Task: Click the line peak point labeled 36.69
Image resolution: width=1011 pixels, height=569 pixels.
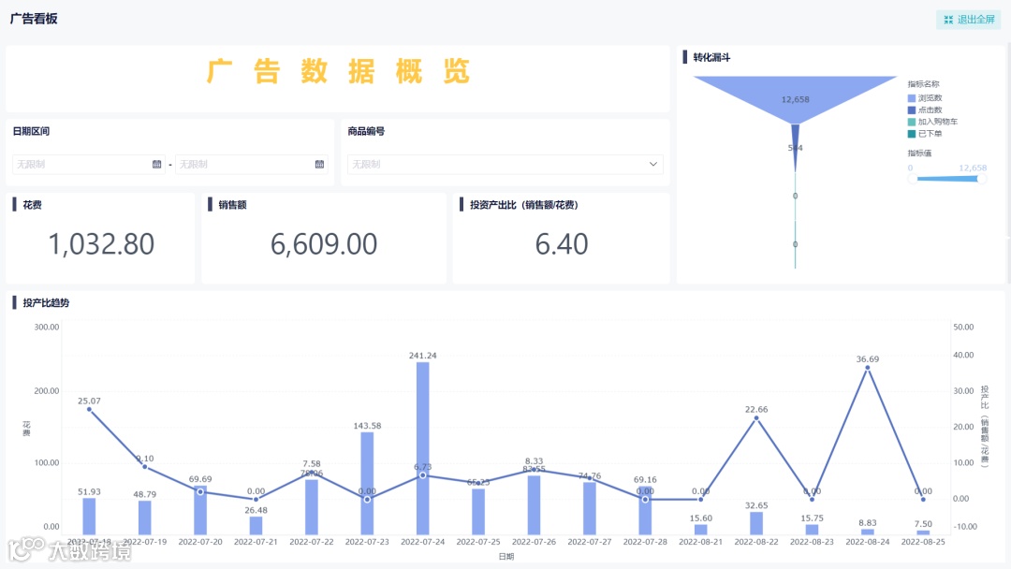Action: coord(866,369)
